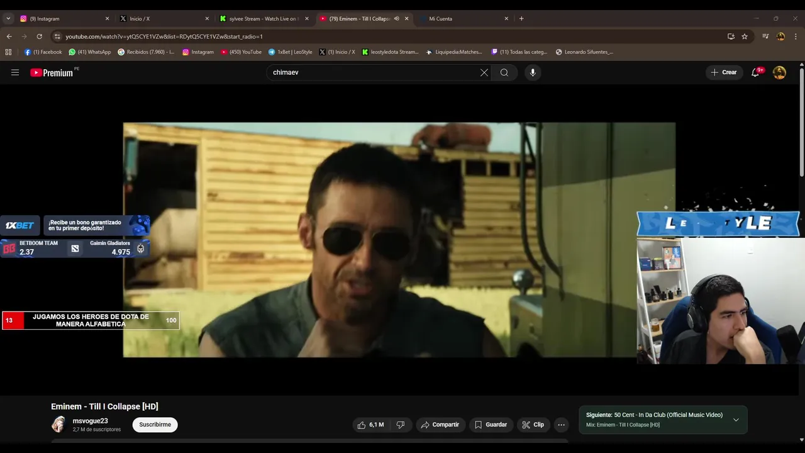
Task: Like the video with 6,1 M likes
Action: (370, 425)
